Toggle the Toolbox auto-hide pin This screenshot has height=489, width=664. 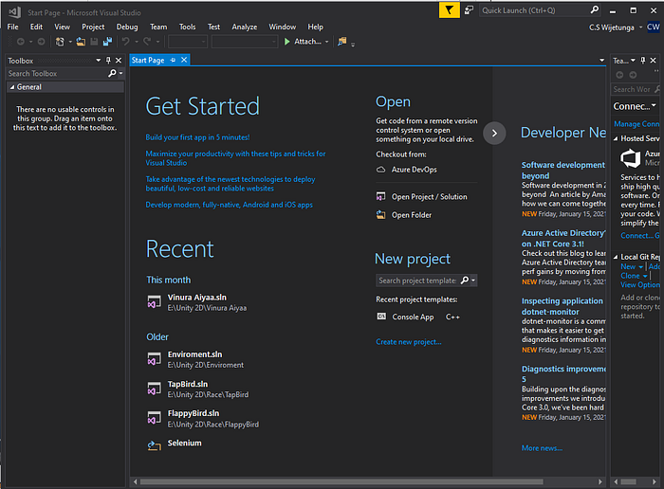tap(108, 61)
